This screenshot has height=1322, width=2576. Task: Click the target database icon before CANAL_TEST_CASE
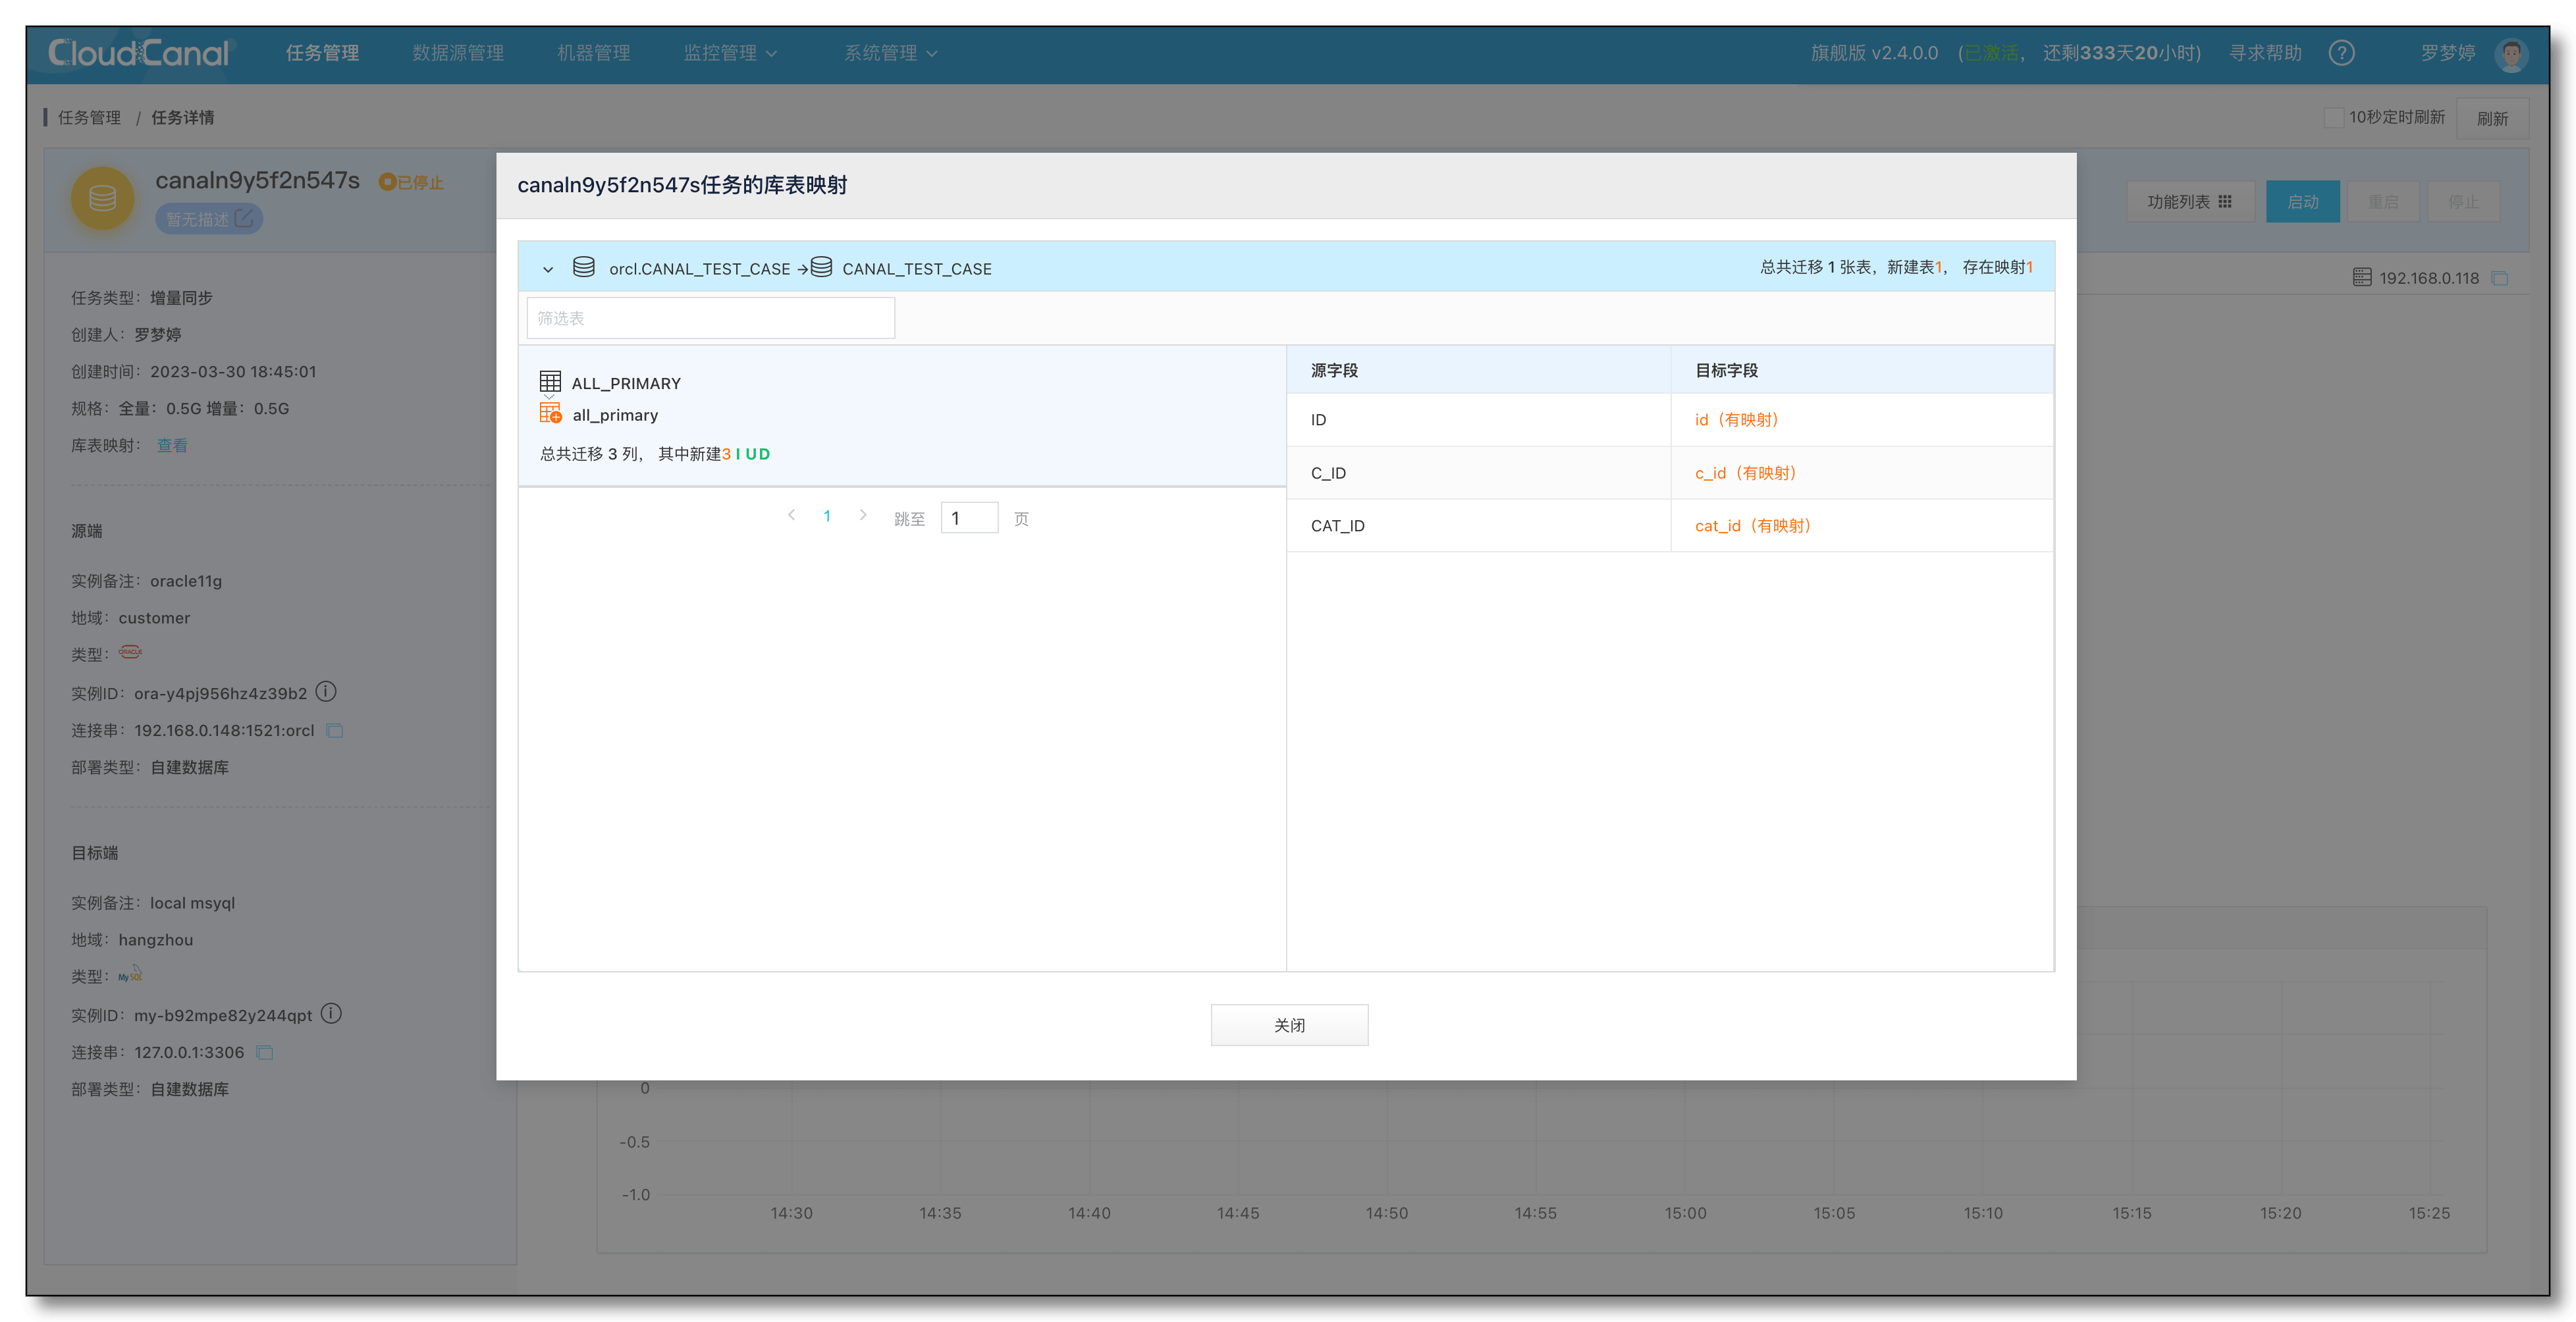click(x=821, y=267)
